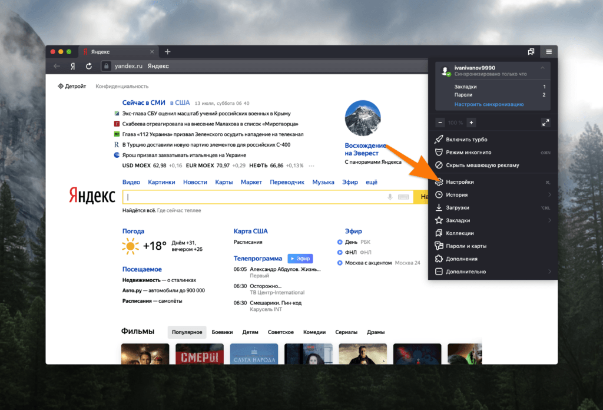Image resolution: width=603 pixels, height=410 pixels.
Task: Switch to the Сериалы films tab
Action: point(346,332)
